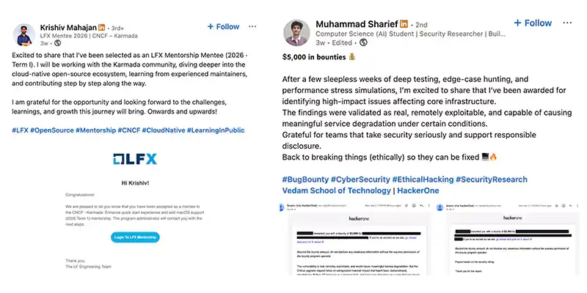Open three-dot options menu on Krishiv's post
The image size is (587, 293).
click(252, 26)
